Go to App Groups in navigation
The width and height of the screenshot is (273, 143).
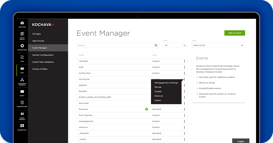(38, 41)
